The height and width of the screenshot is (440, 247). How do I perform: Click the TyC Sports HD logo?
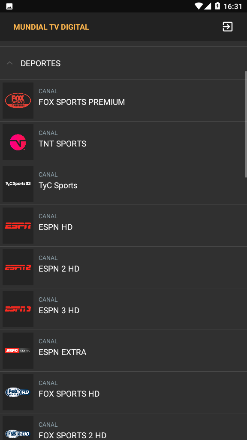point(18,184)
